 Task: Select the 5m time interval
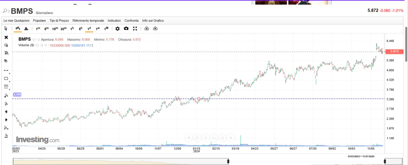click(x=47, y=29)
